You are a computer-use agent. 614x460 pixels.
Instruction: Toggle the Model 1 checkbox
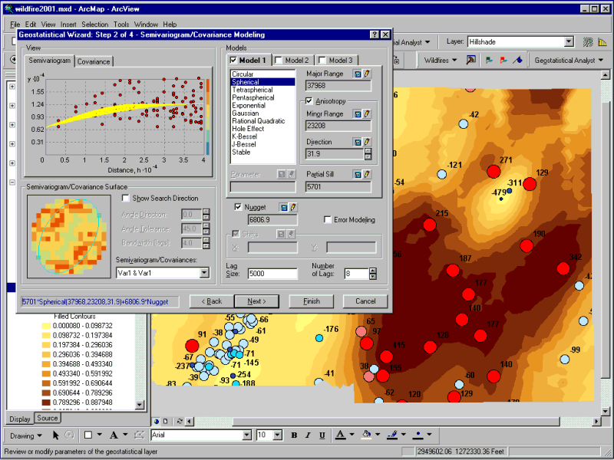(x=233, y=61)
